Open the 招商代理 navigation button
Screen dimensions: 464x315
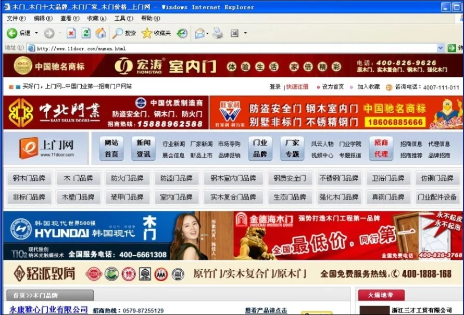tap(381, 148)
